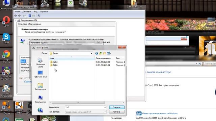
Task: Expand the Дворниченко-ПК tree node
Action: click(16, 21)
